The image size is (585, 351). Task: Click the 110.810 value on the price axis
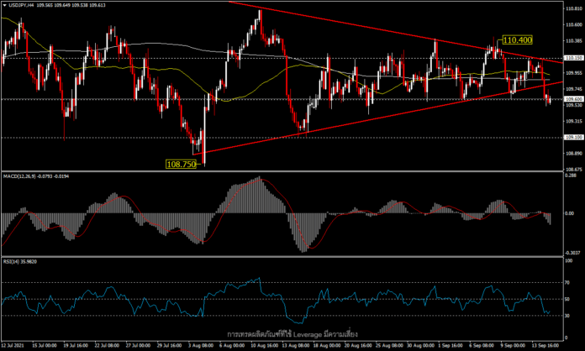[574, 8]
